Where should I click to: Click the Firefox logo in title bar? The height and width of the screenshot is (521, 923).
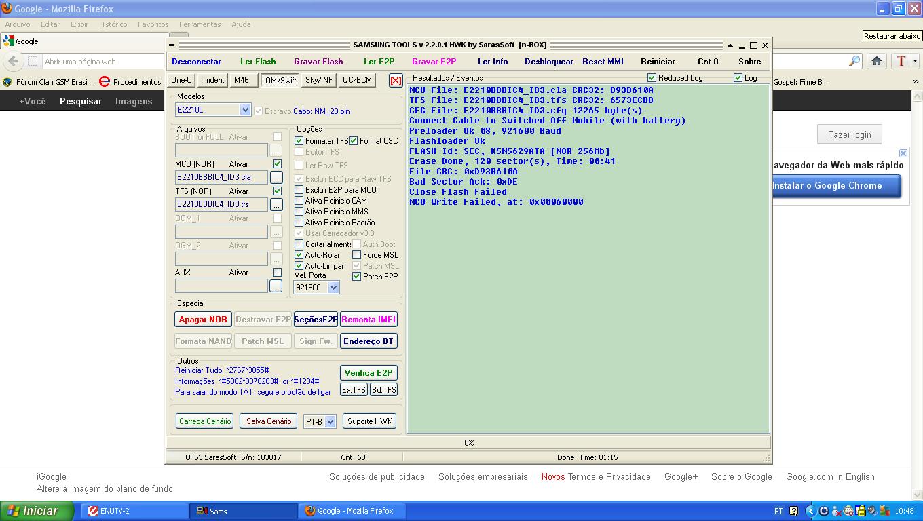coord(7,8)
